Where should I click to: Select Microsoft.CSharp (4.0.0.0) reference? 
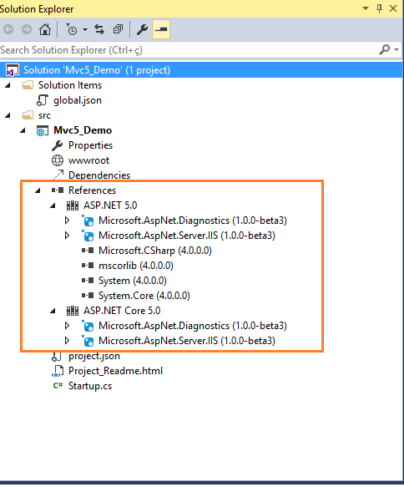coord(154,251)
